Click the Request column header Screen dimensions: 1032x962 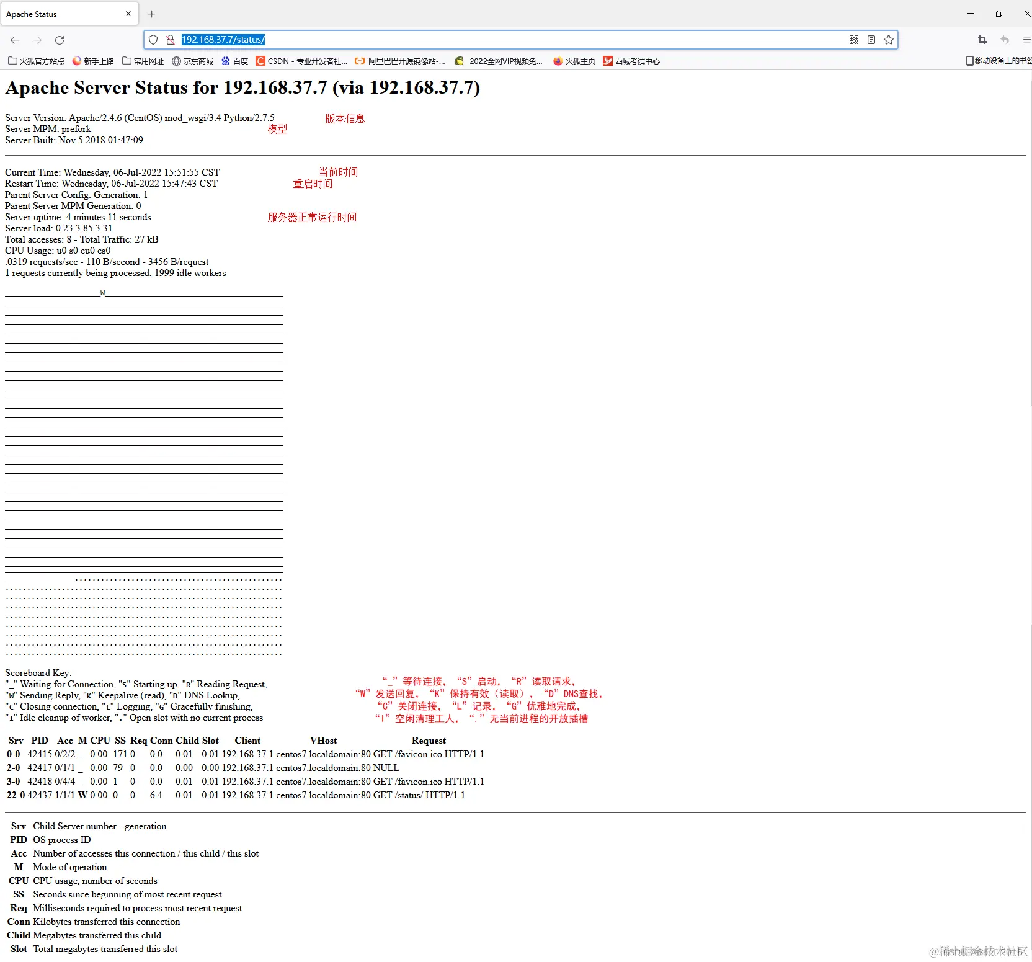click(x=429, y=741)
